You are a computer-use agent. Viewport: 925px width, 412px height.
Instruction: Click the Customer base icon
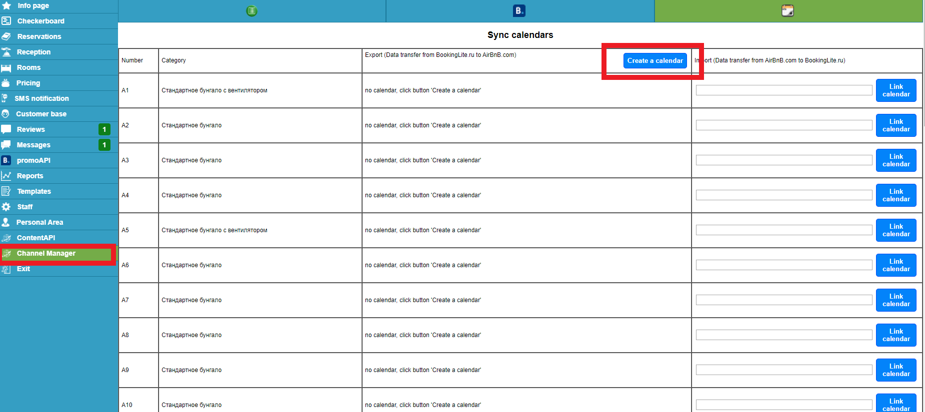pyautogui.click(x=5, y=114)
